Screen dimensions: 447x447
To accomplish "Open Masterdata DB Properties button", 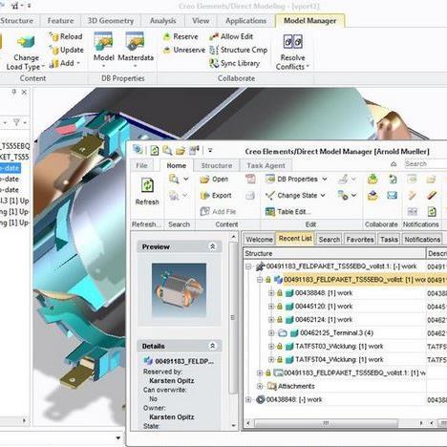I will (x=136, y=50).
